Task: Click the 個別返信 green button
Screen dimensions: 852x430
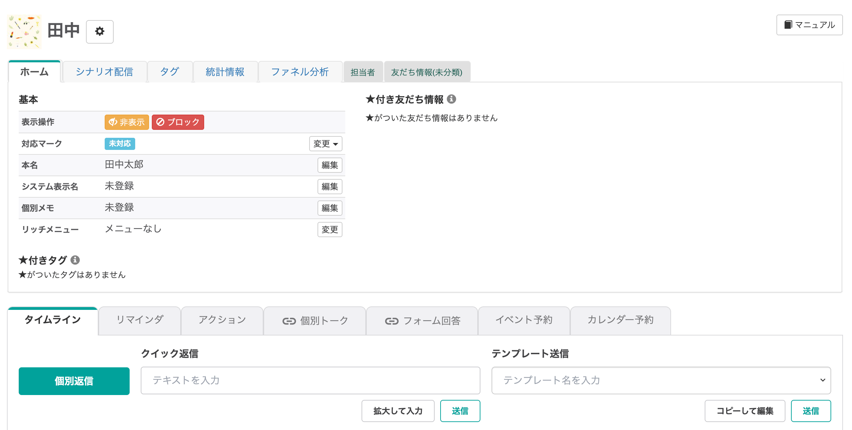Action: [x=74, y=381]
